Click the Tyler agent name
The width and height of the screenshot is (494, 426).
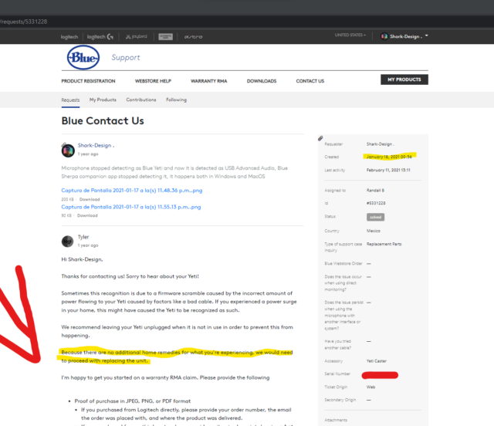[x=83, y=237]
